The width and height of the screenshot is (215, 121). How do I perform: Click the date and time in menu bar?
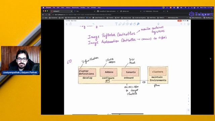[206, 8]
